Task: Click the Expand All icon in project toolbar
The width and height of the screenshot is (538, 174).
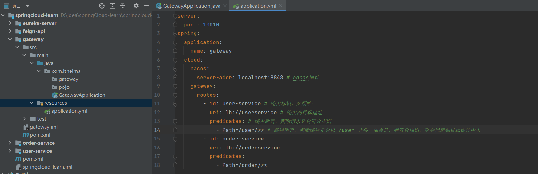Action: [x=112, y=6]
